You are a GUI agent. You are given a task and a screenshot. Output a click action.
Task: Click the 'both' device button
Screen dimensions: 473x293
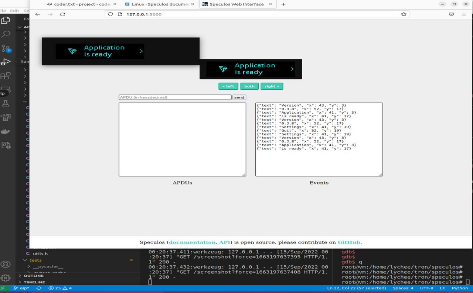click(x=249, y=86)
